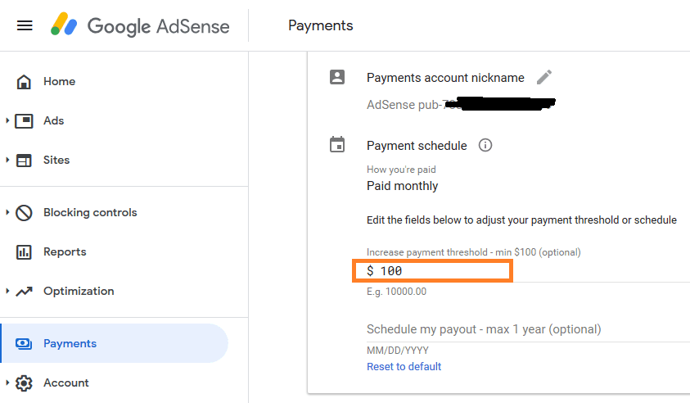The image size is (690, 403).
Task: Click the account nickname person icon
Action: [337, 77]
